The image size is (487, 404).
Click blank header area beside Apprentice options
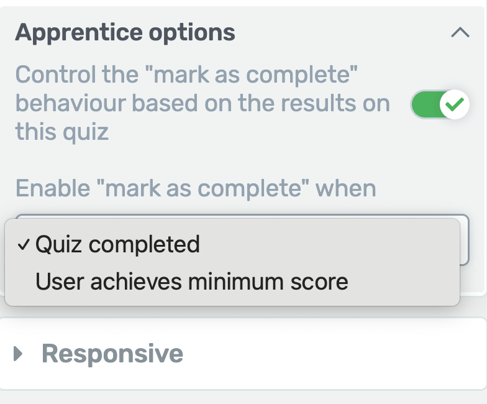pos(342,32)
